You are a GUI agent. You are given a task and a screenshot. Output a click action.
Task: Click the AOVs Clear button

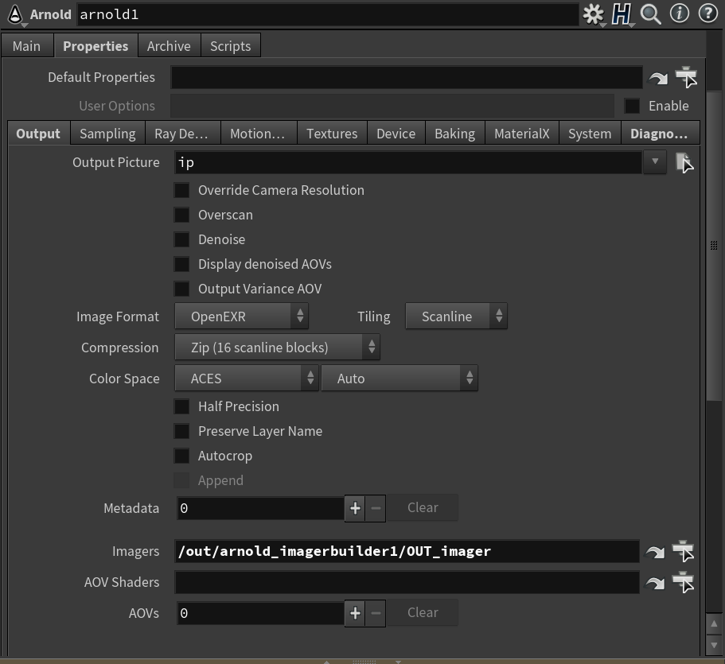click(423, 613)
